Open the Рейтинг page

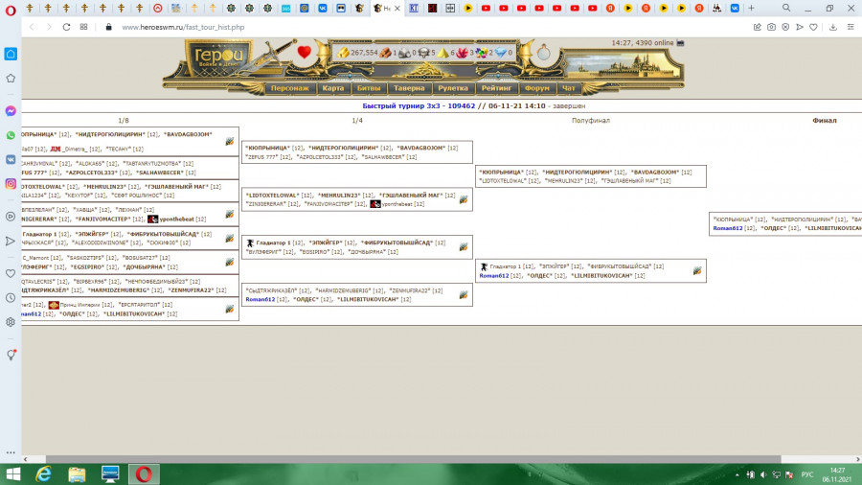coord(496,88)
